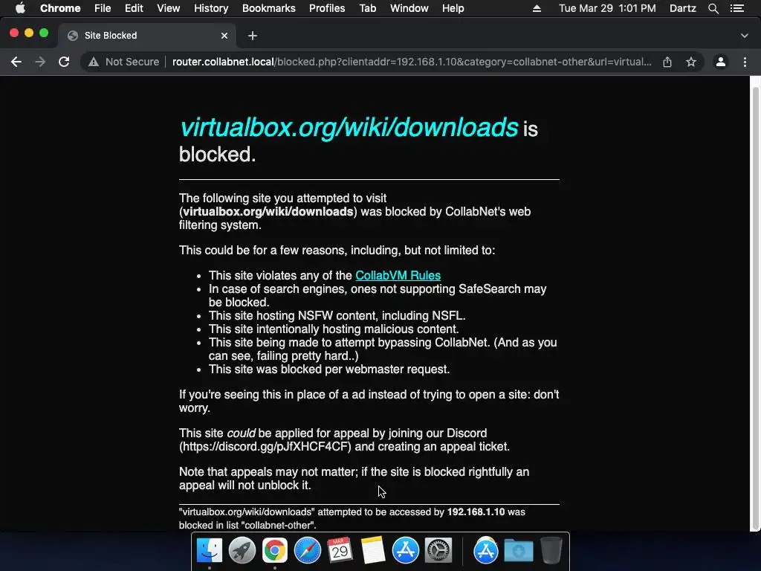The height and width of the screenshot is (571, 761).
Task: Open the Downloads folder in Dock
Action: (518, 551)
